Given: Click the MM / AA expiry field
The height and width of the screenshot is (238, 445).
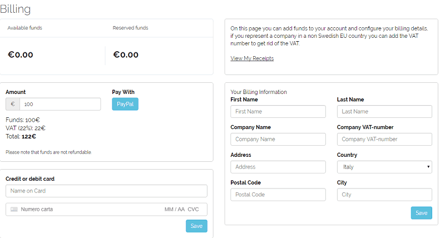Looking at the screenshot, I should (x=174, y=210).
